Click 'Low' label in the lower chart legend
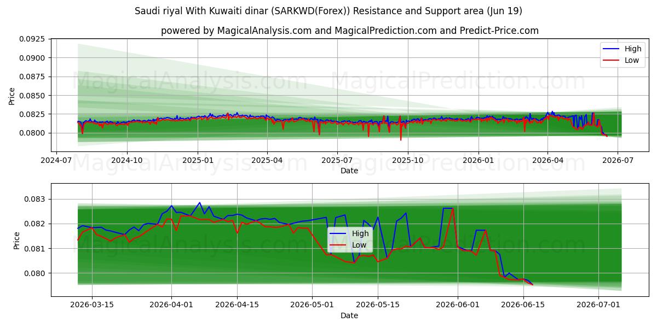This screenshot has width=657, height=328. tap(359, 245)
